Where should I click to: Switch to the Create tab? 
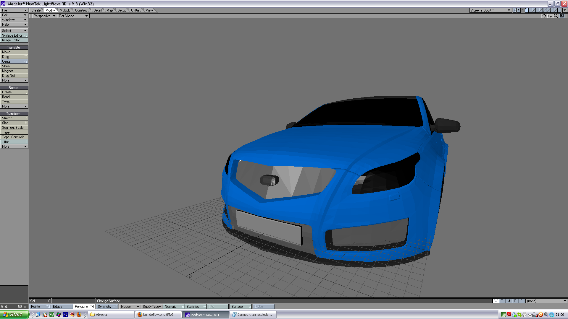(36, 10)
